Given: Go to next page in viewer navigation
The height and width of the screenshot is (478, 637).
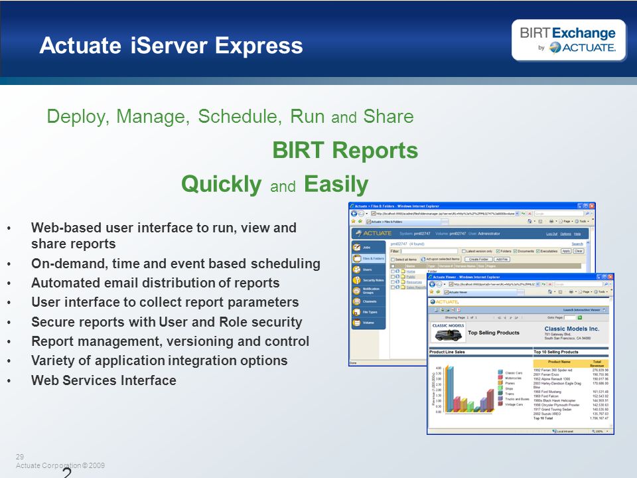Looking at the screenshot, I should tap(511, 317).
